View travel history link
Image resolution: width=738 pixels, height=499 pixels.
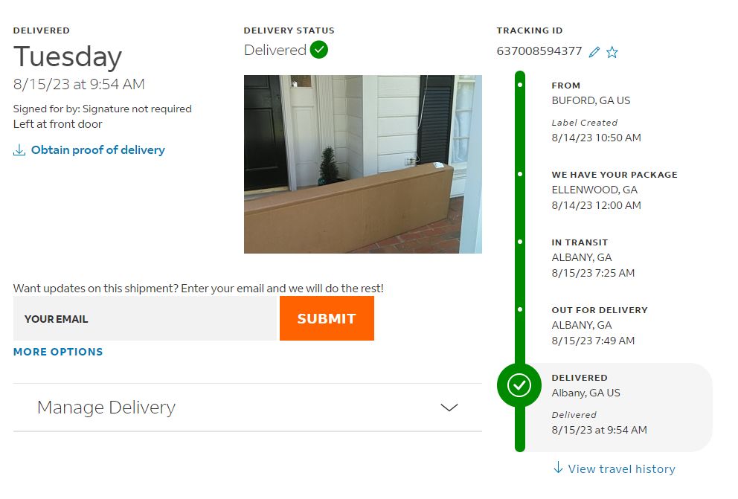[621, 469]
